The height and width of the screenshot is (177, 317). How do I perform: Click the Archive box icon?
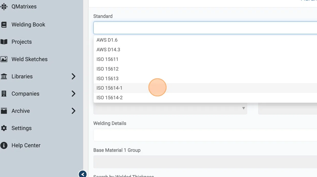(4, 111)
